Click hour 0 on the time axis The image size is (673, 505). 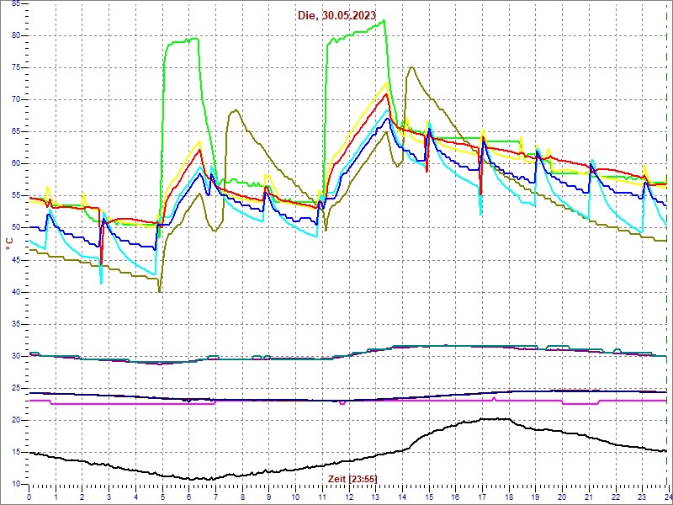29,495
